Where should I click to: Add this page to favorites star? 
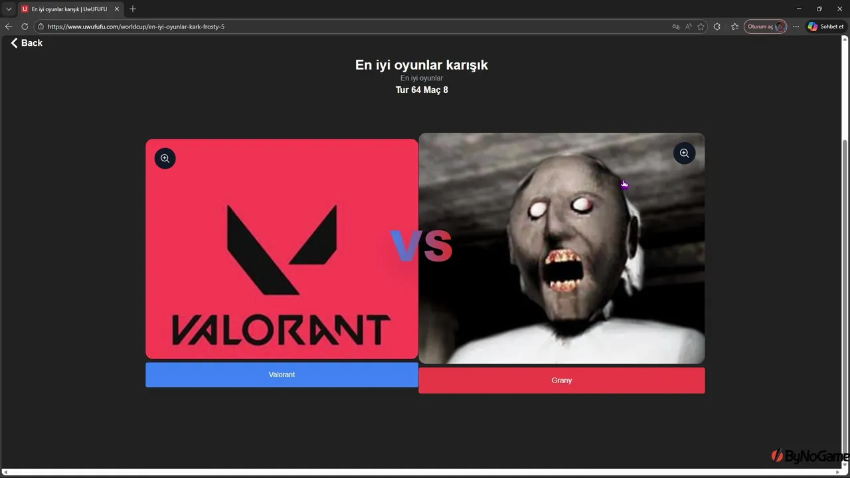[x=701, y=27]
